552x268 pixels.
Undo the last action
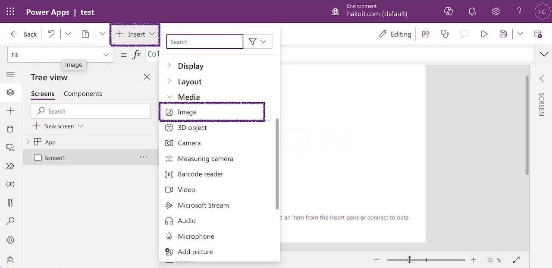[x=51, y=34]
